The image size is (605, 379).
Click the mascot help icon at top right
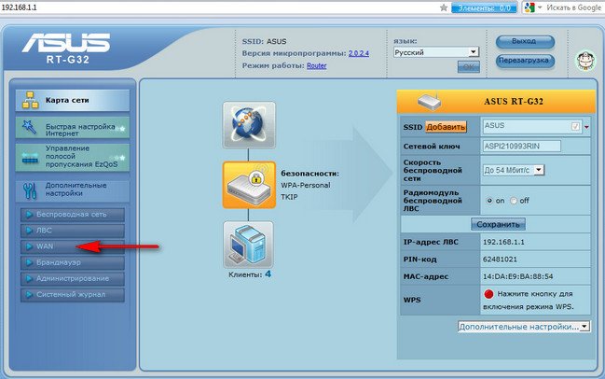click(585, 60)
